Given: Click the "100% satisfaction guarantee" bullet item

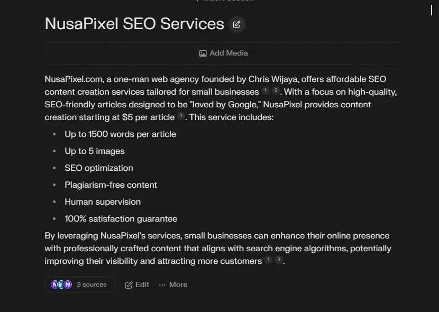Looking at the screenshot, I should pos(121,219).
